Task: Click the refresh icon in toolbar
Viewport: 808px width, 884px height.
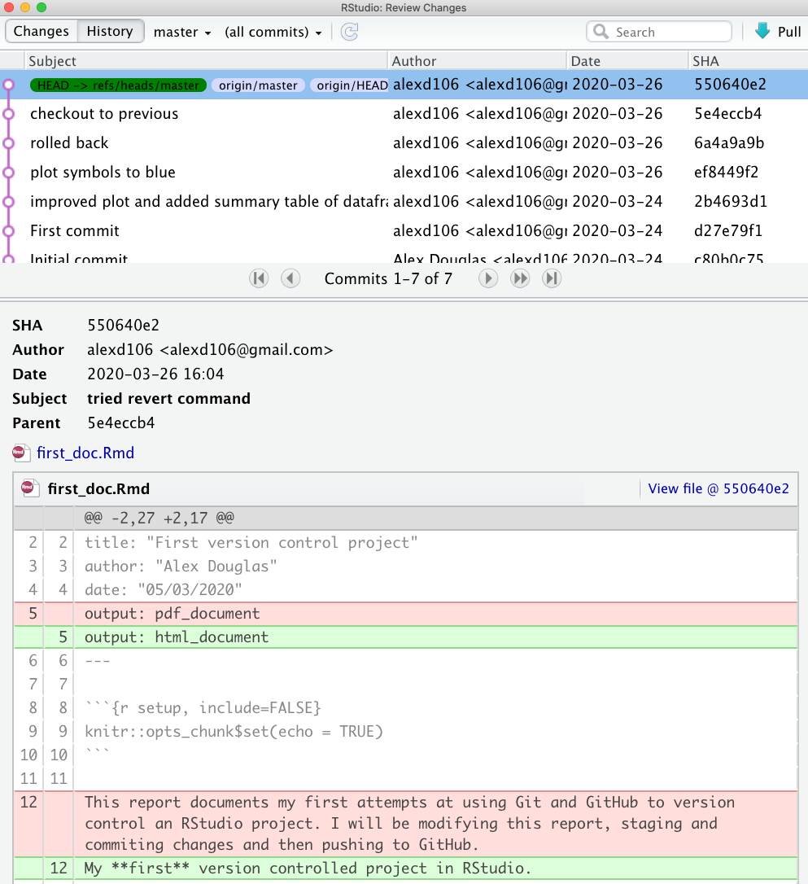Action: (350, 32)
